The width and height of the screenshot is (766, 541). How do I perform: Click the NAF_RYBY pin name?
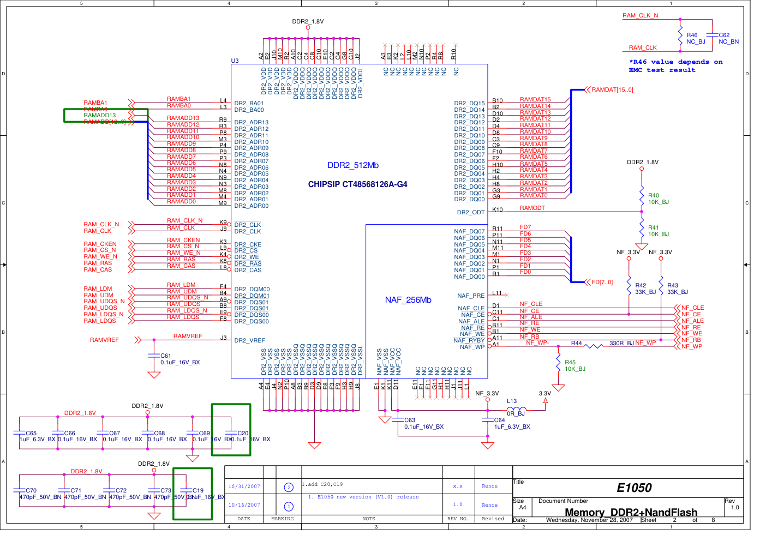(469, 340)
